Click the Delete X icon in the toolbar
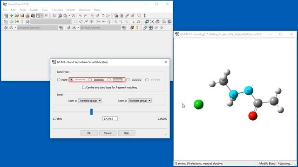This screenshot has height=167, width=298. point(74,15)
